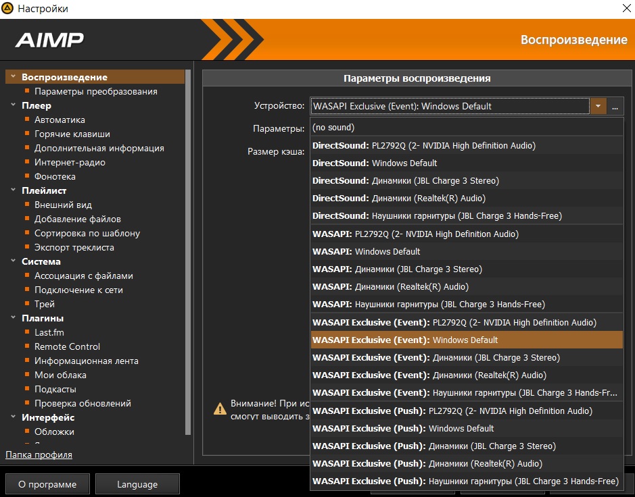Choose WASAPI: Наушники гарнитуры JBL Hands-Free
The image size is (635, 497).
point(467,304)
